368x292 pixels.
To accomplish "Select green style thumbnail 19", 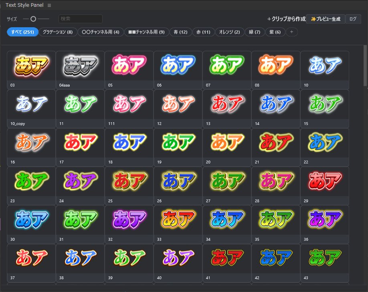I will (178, 147).
